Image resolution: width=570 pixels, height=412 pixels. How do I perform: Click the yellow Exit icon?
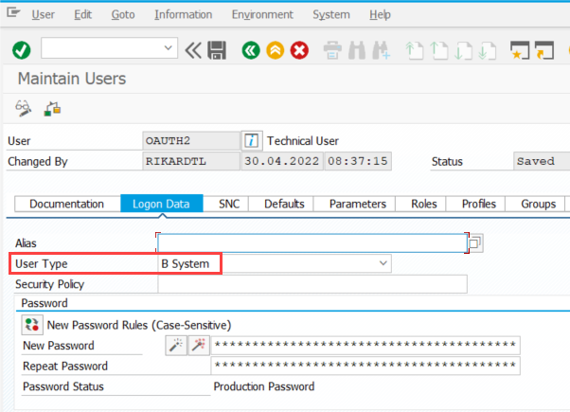pyautogui.click(x=276, y=50)
